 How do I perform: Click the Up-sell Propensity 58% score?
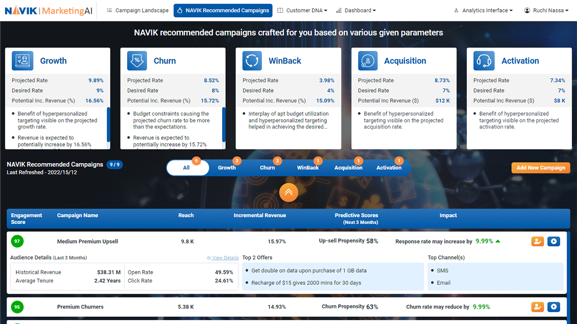click(x=348, y=241)
